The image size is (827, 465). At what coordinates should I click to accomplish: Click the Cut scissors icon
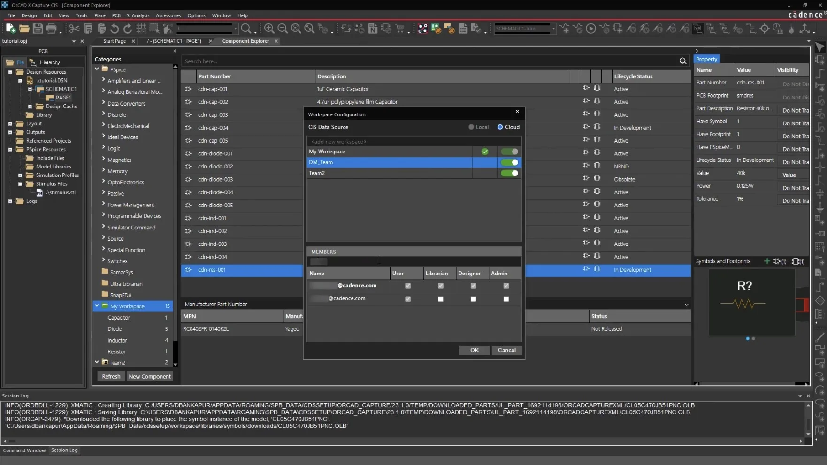click(x=74, y=29)
